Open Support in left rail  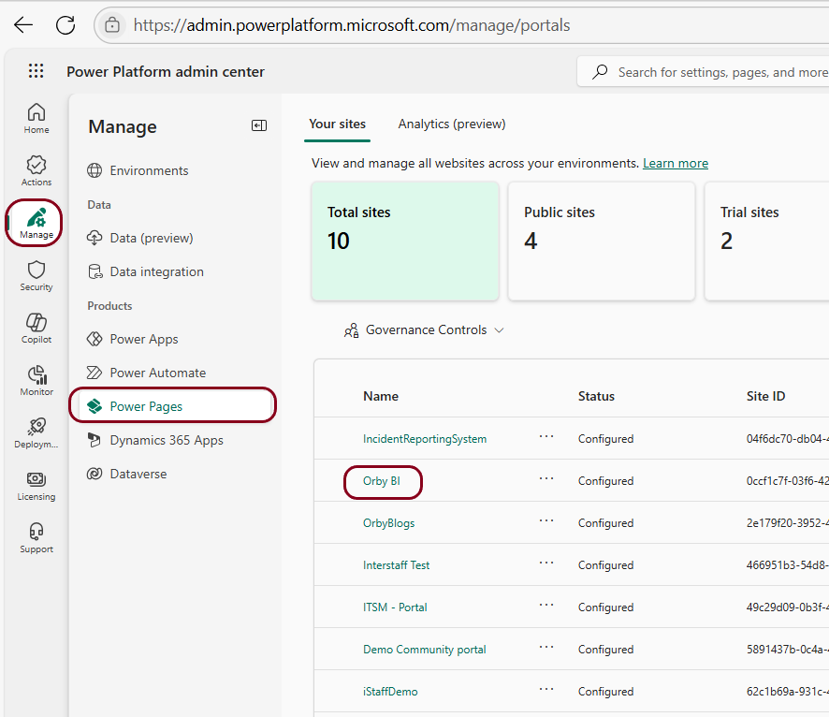pyautogui.click(x=36, y=537)
